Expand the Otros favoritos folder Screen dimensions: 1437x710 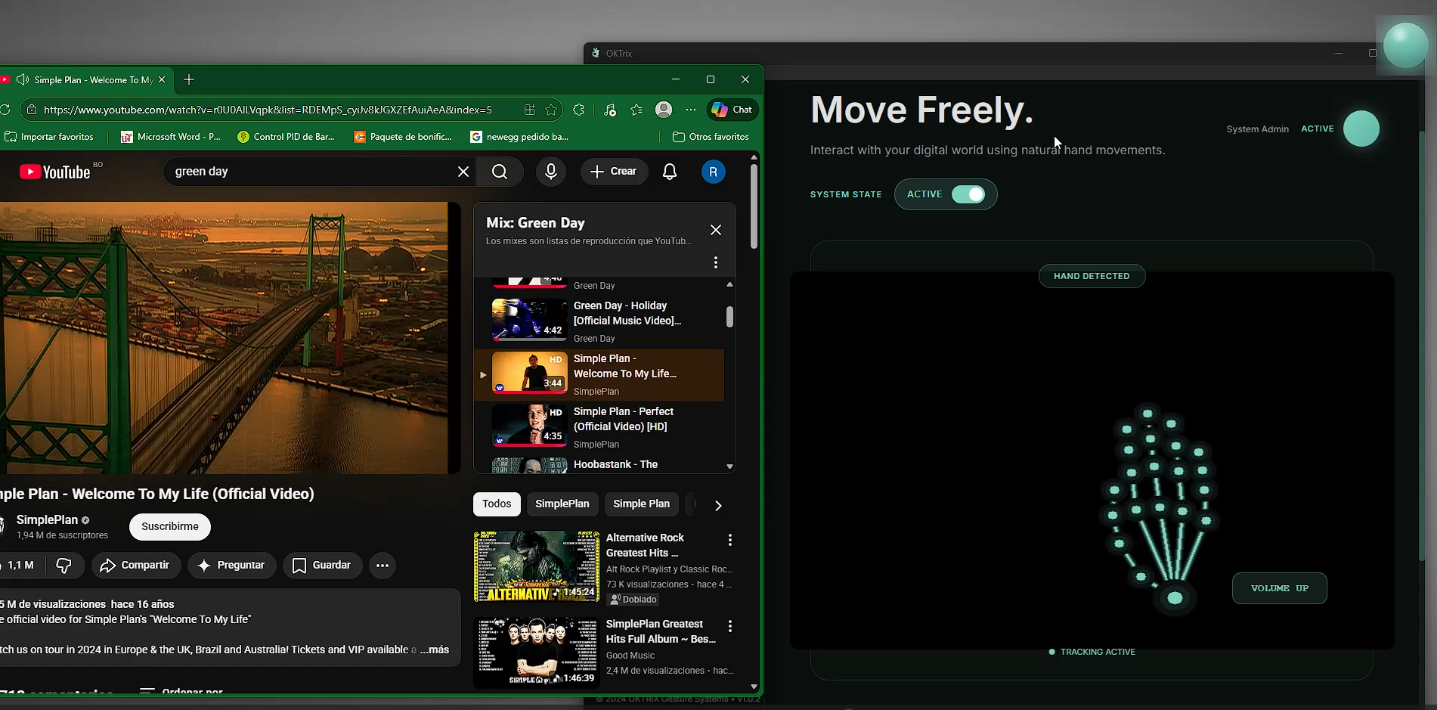coord(711,137)
